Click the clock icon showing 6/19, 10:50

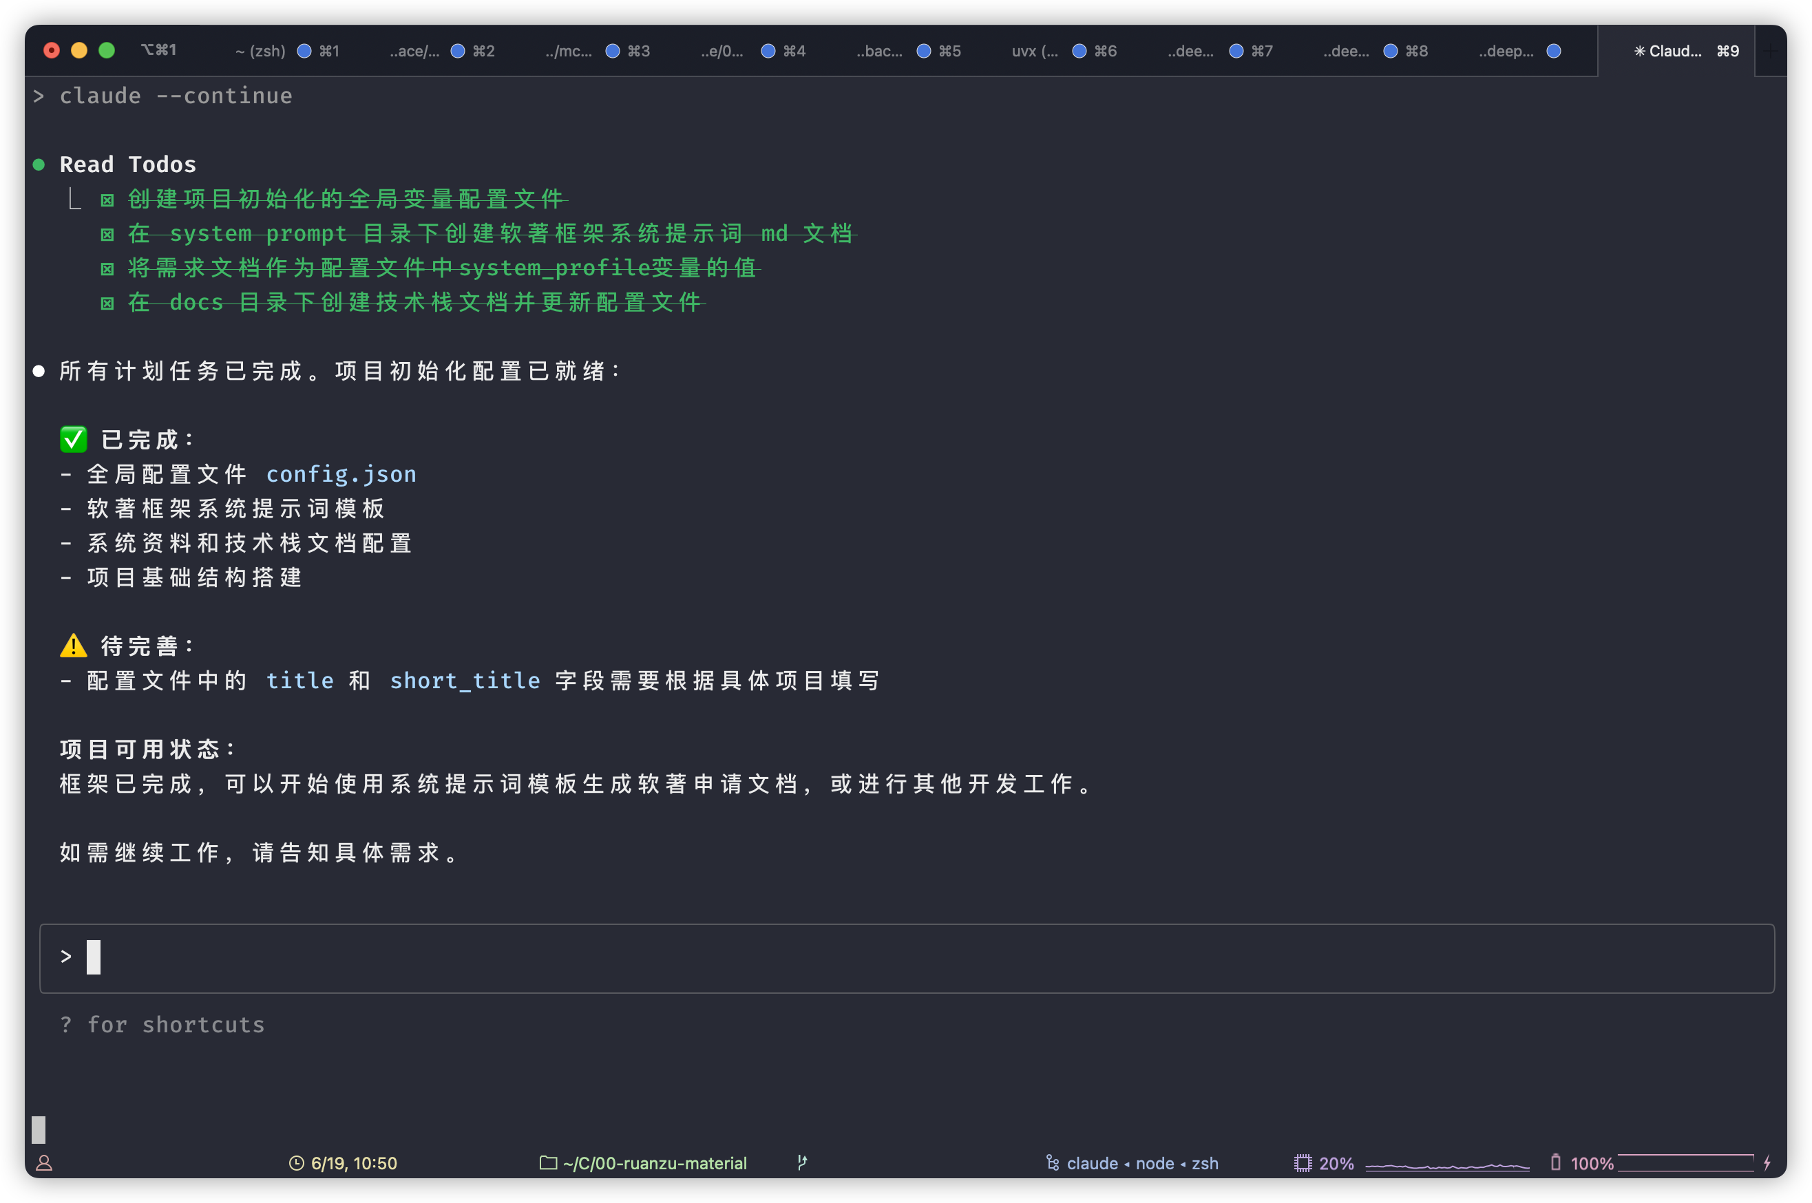[x=296, y=1163]
